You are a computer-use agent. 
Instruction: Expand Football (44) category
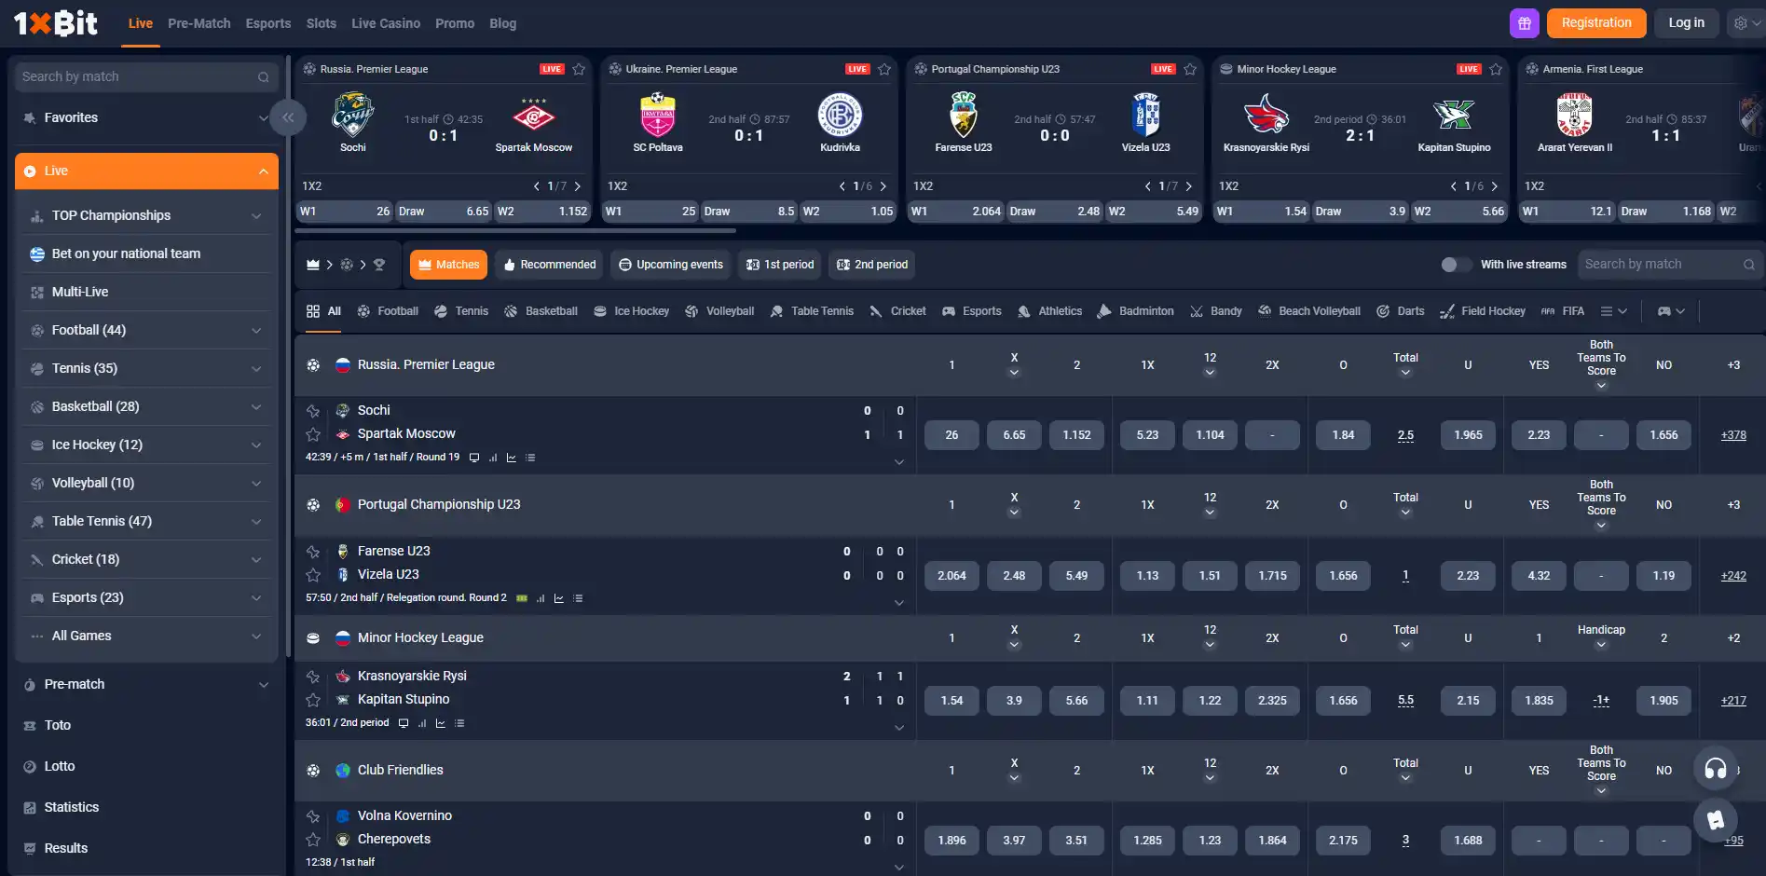tap(256, 331)
